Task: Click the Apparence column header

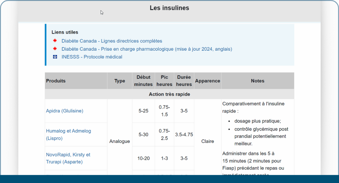Action: (208, 81)
